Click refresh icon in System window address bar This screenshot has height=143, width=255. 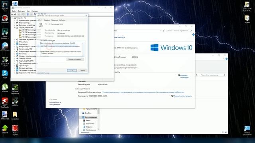164,31
